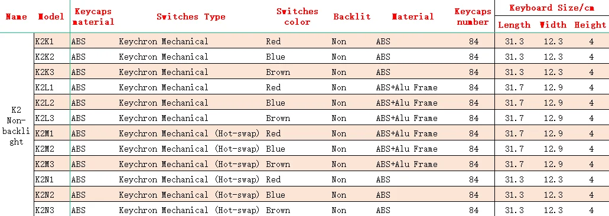Click the K2 Non-backlight merged name cell
The height and width of the screenshot is (216, 609).
(x=17, y=125)
